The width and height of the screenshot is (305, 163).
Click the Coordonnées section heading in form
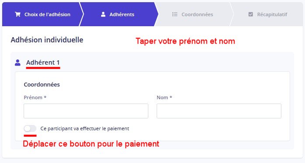(42, 84)
